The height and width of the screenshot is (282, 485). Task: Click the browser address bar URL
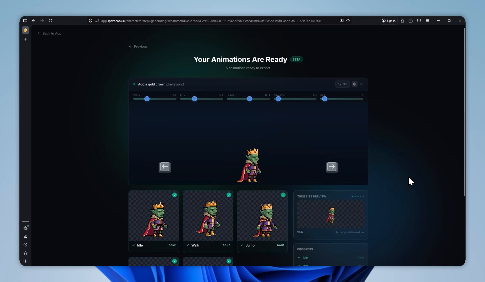[x=211, y=21]
